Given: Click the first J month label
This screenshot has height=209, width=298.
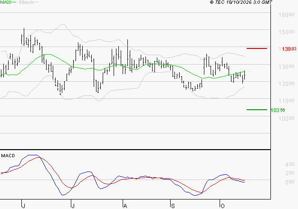Looking at the screenshot, I should [24, 206].
